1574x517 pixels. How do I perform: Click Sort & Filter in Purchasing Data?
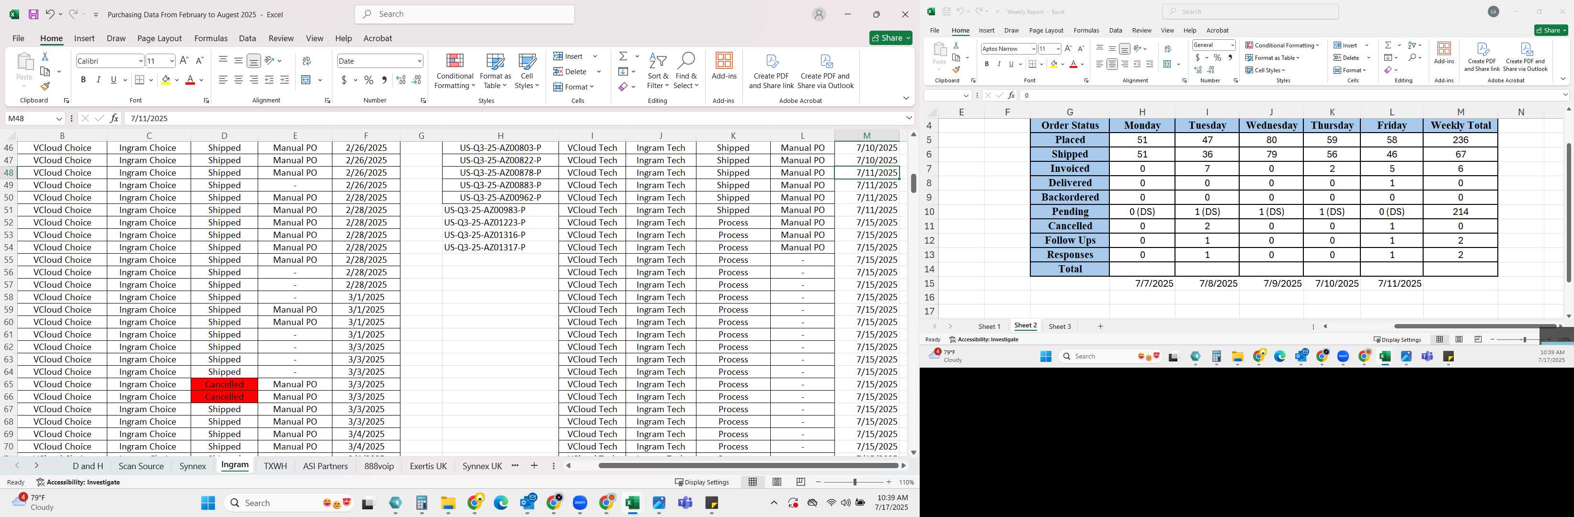coord(658,71)
